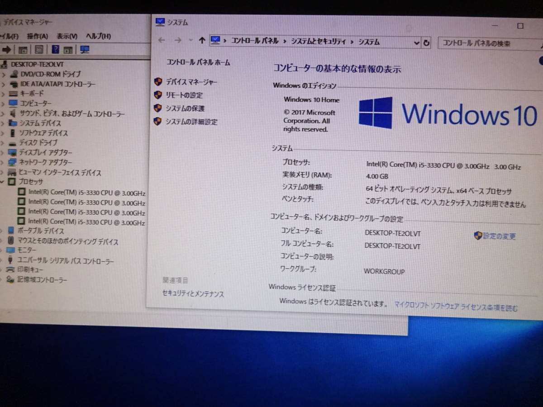Screen dimensions: 543x407
Task: Click the コントロール パネル breadcrumb
Action: click(x=255, y=41)
